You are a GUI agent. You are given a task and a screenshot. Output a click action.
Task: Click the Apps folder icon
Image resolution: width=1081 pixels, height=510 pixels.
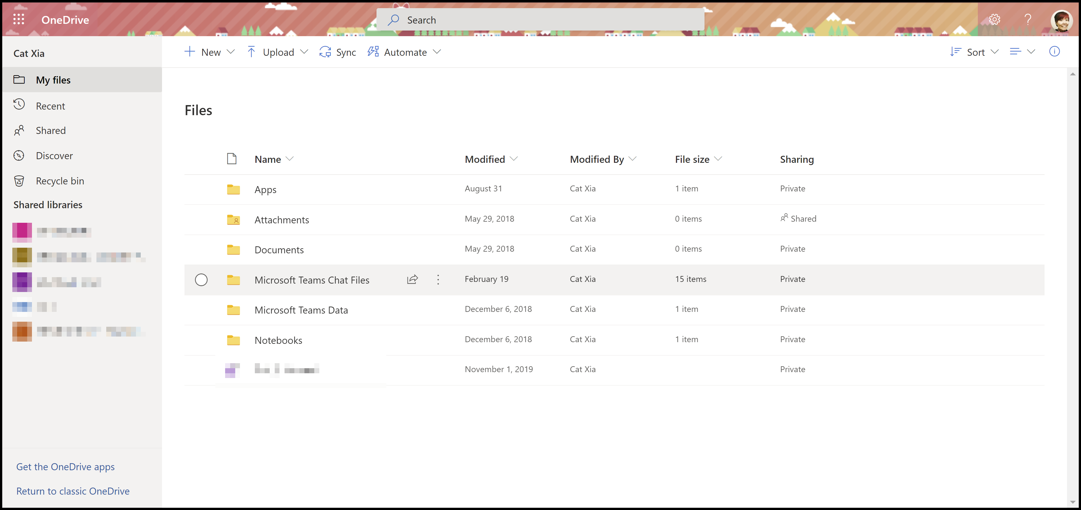click(x=233, y=189)
